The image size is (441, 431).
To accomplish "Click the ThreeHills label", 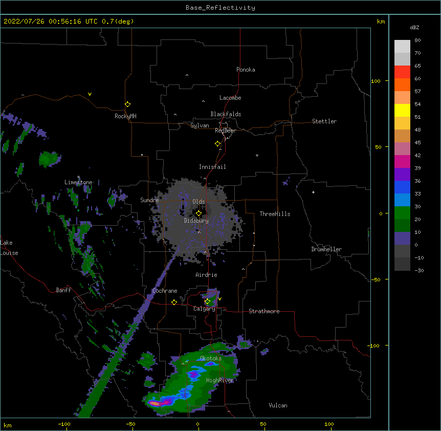I will point(275,214).
